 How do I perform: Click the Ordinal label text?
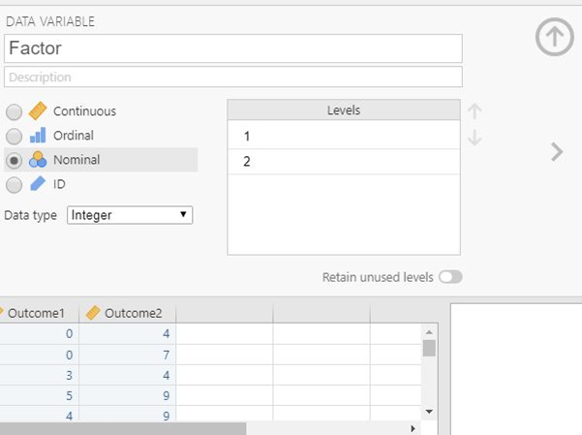coord(74,136)
